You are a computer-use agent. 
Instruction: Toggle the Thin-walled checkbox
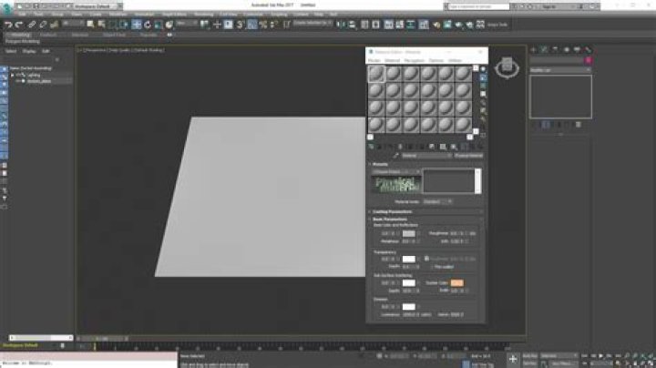(x=432, y=267)
